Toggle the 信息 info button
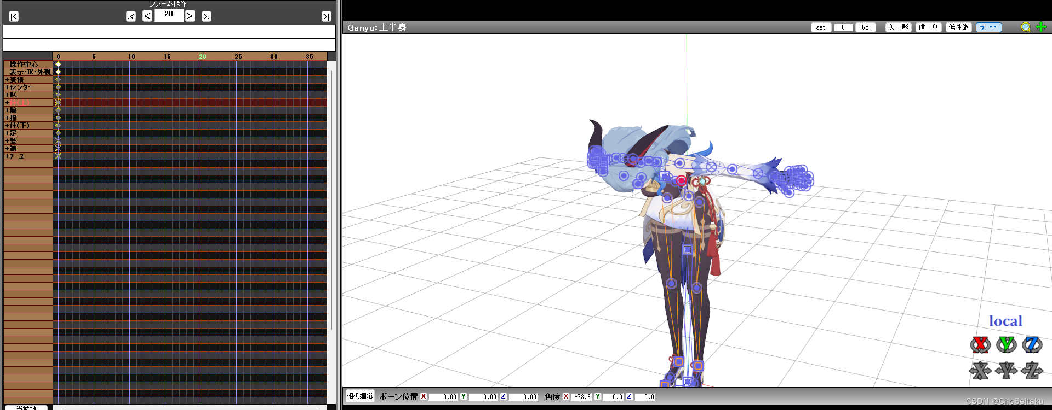Viewport: 1052px width, 410px height. [x=929, y=27]
